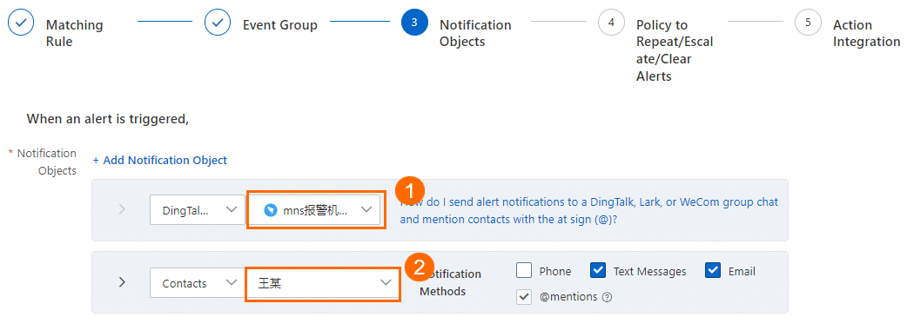Open the DingTal... type dropdown
The image size is (907, 317).
click(x=198, y=209)
